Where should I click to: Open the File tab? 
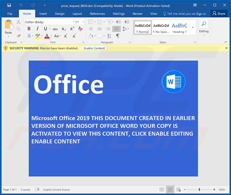click(10, 14)
